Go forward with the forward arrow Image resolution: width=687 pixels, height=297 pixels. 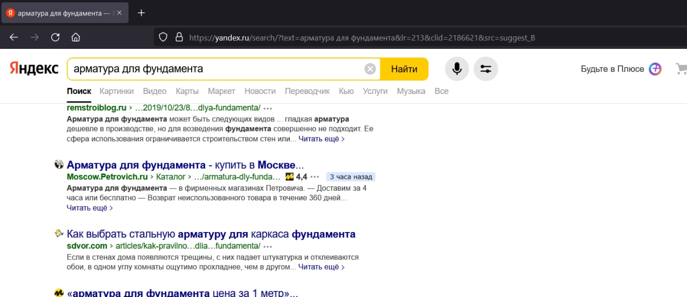(34, 38)
